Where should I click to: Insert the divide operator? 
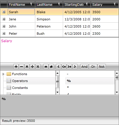click(32, 67)
